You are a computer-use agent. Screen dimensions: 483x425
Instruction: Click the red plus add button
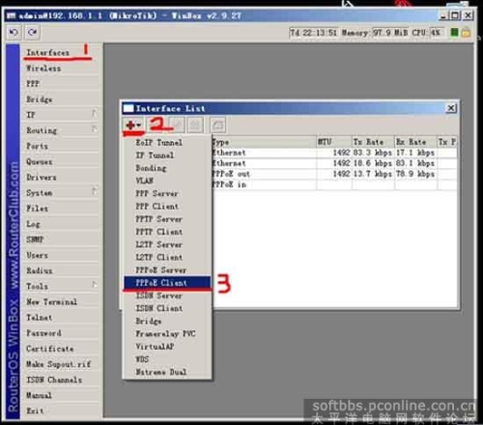[133, 125]
